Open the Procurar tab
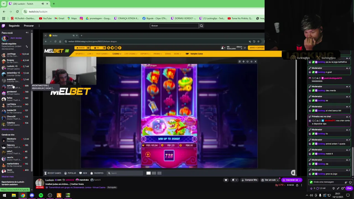The width and height of the screenshot is (354, 199). (29, 26)
